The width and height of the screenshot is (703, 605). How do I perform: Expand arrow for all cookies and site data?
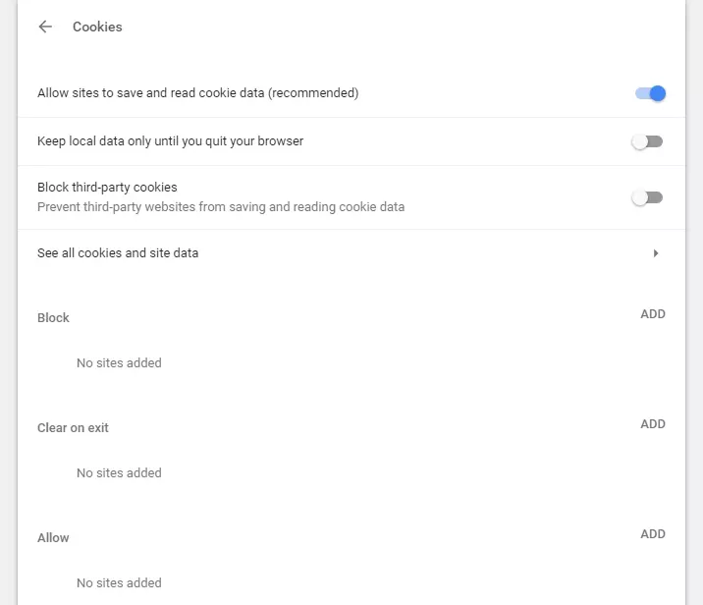tap(656, 253)
